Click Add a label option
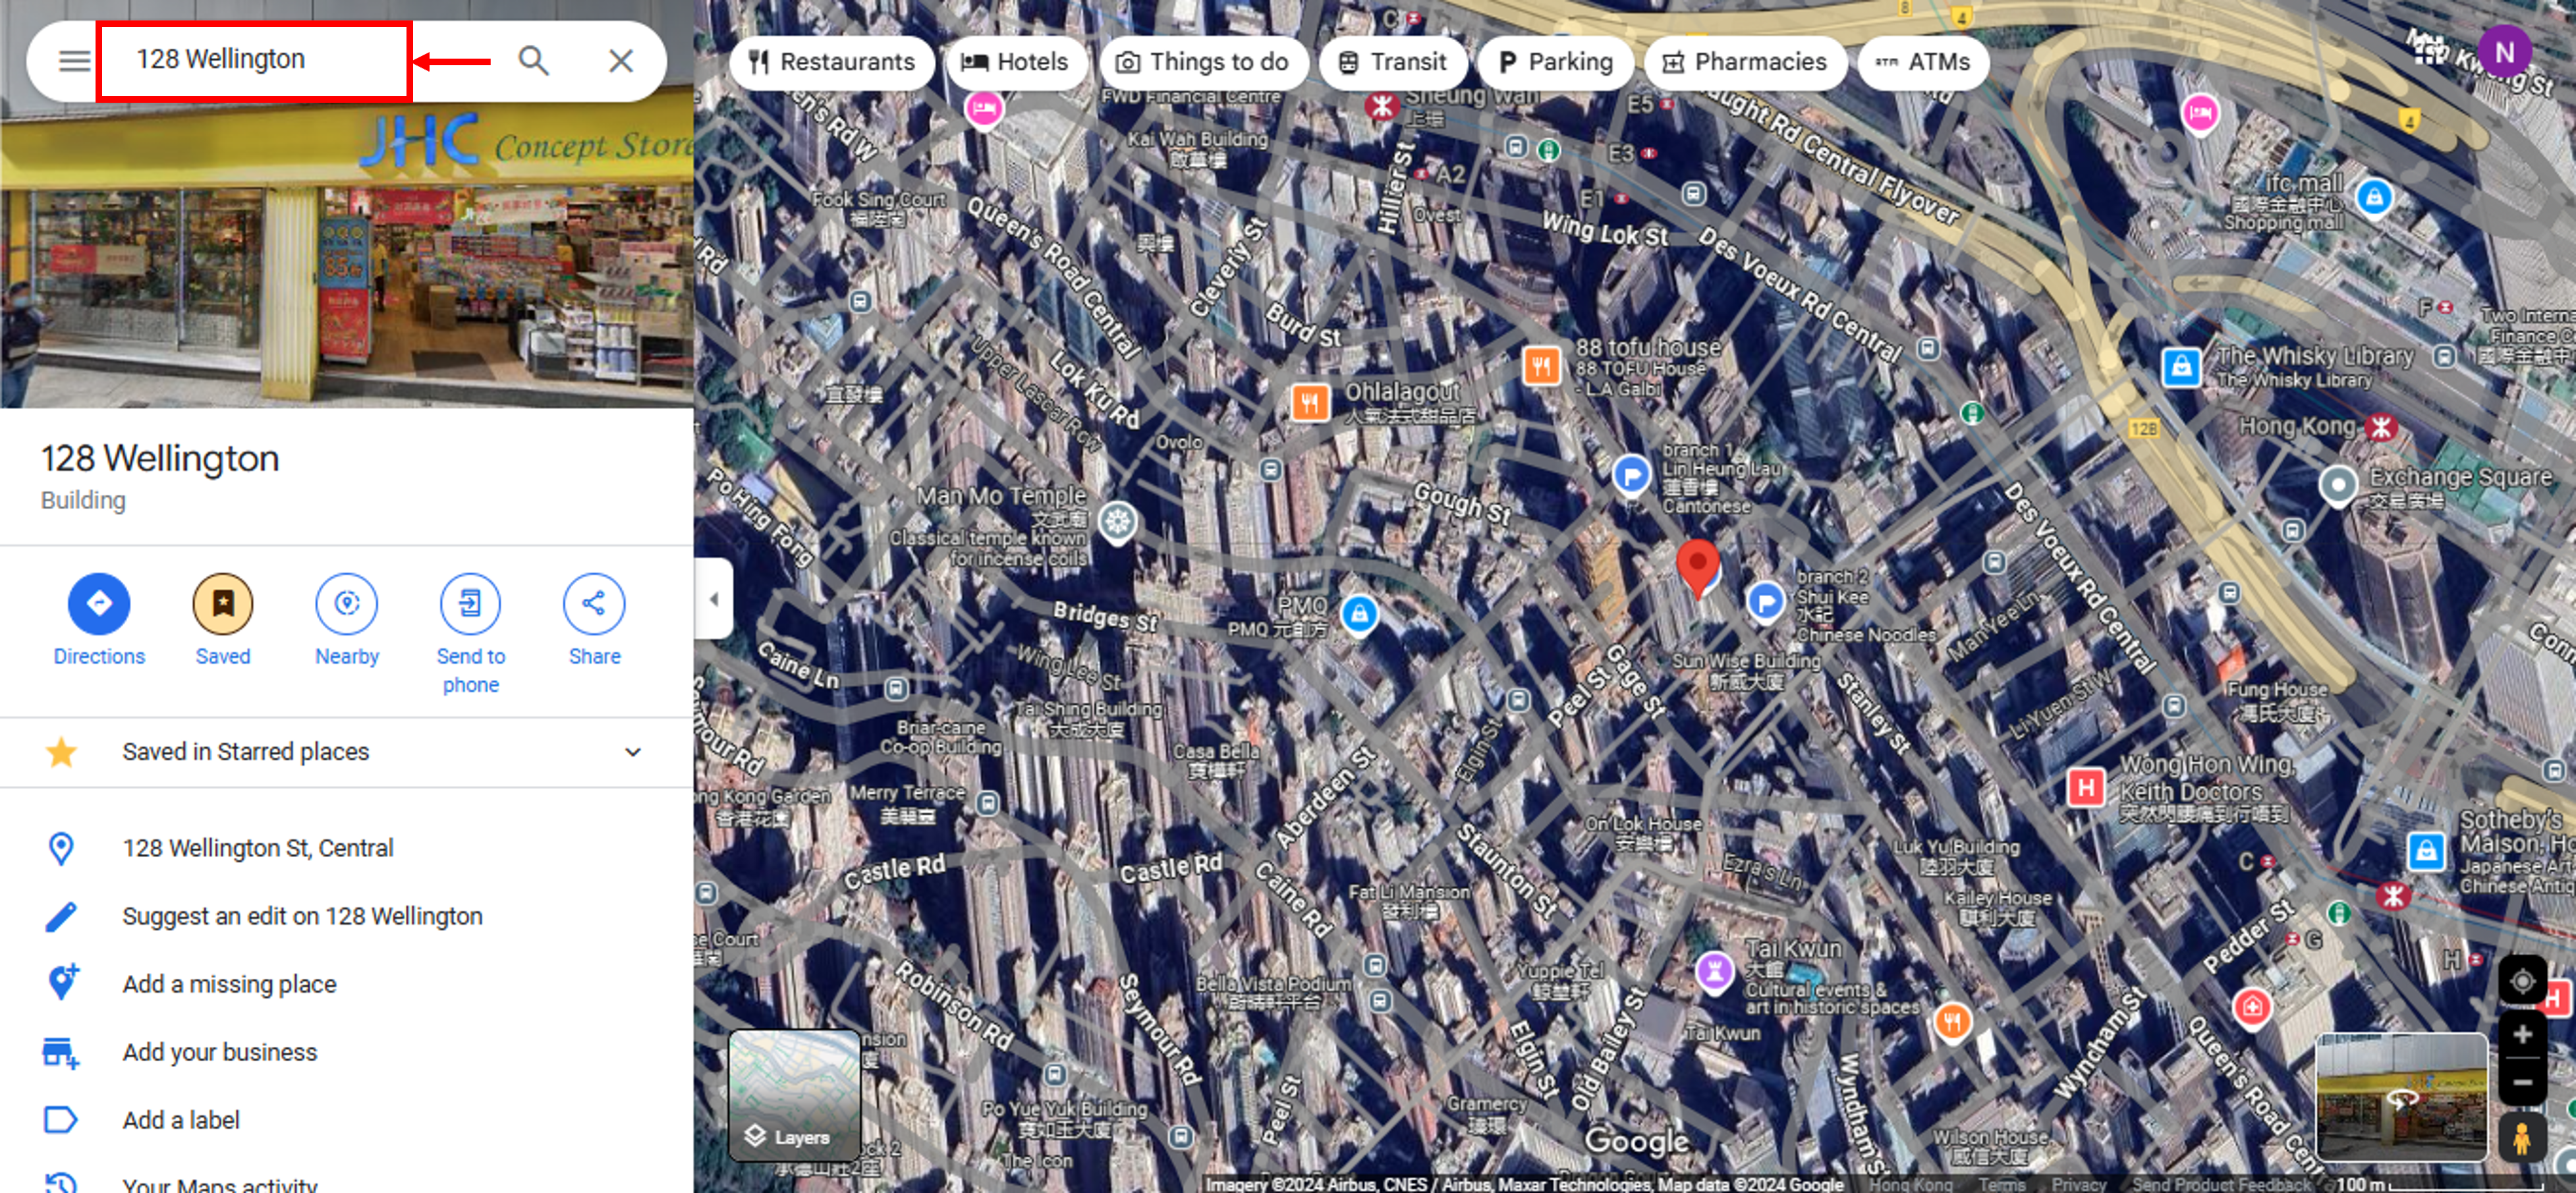This screenshot has width=2576, height=1193. click(x=181, y=1120)
